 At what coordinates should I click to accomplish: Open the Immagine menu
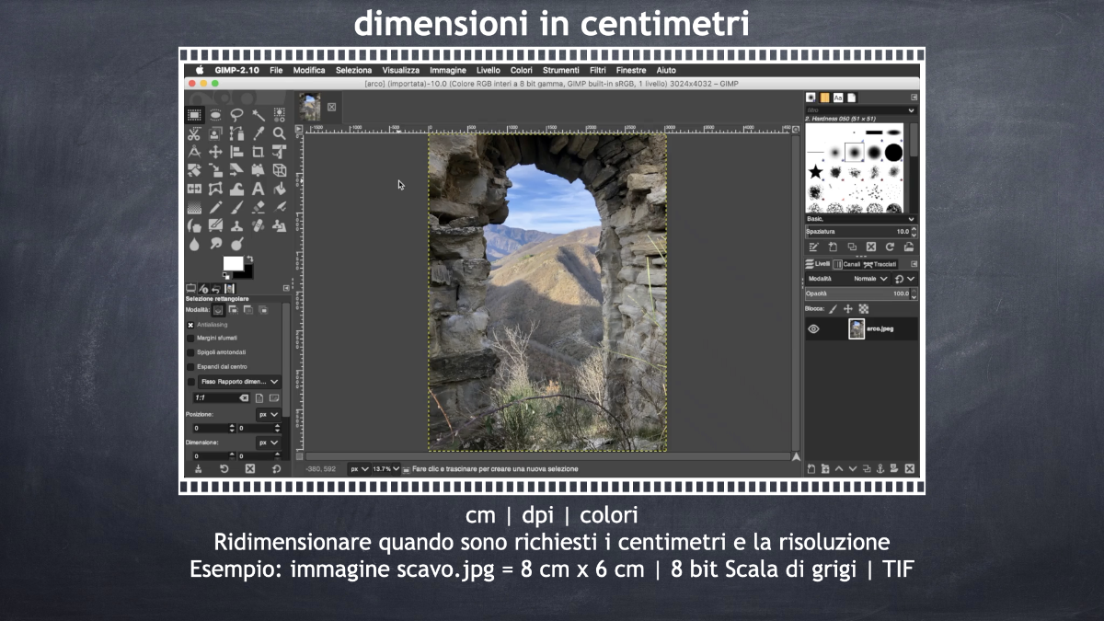447,70
